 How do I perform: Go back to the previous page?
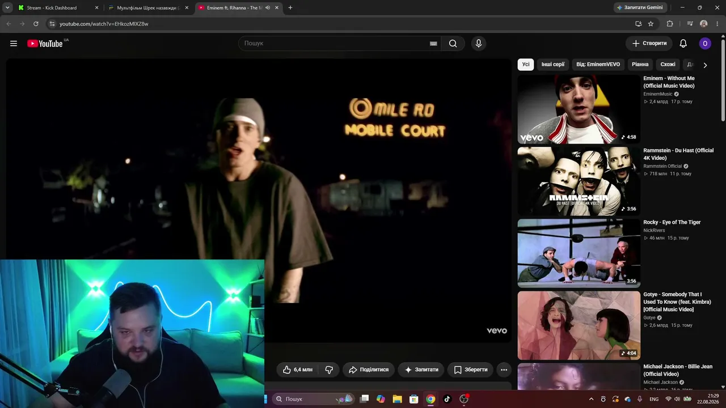tap(9, 24)
